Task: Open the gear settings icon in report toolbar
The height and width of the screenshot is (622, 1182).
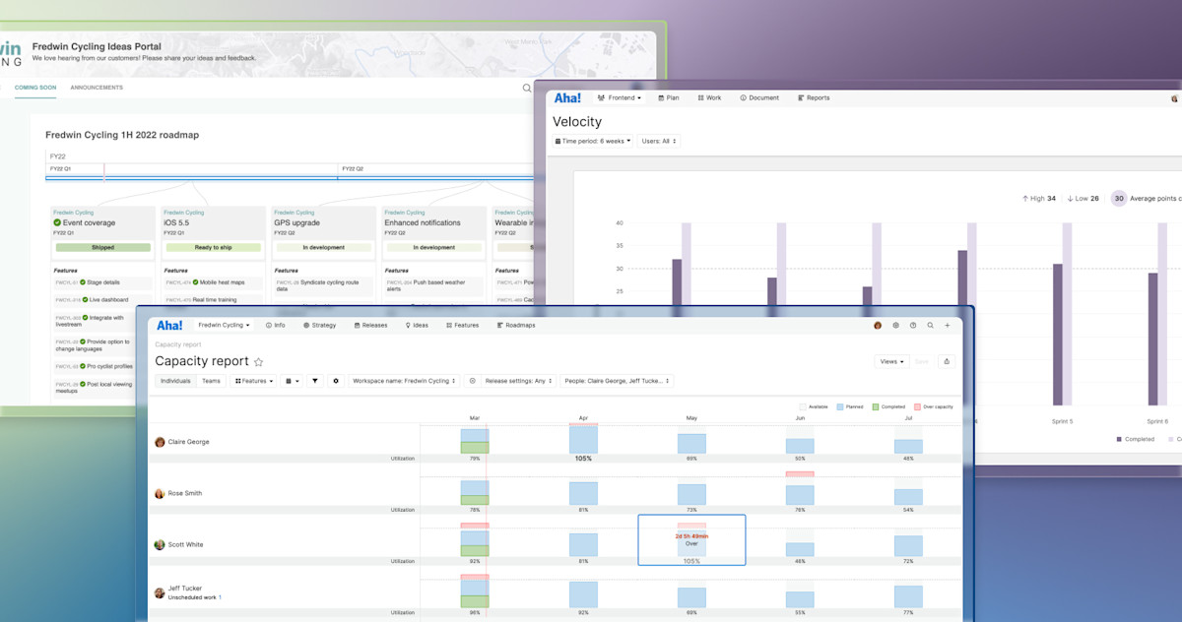Action: pos(336,381)
